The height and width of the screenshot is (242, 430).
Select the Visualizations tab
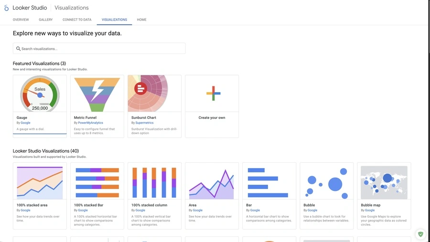point(114,20)
